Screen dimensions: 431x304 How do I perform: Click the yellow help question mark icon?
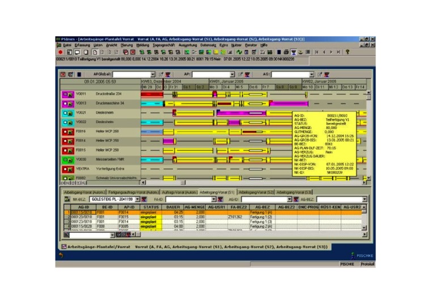point(348,52)
